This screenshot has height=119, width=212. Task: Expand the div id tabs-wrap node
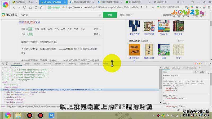click(x=5, y=95)
